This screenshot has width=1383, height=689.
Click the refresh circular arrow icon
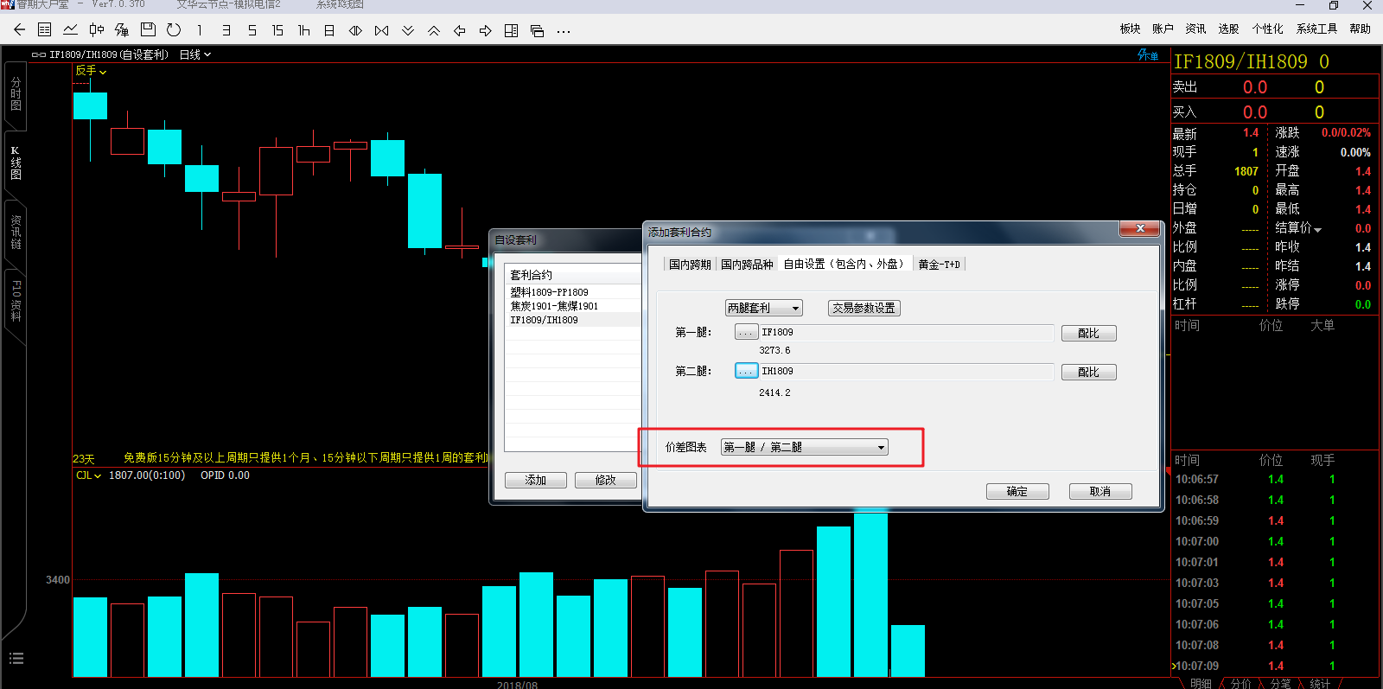pyautogui.click(x=174, y=30)
